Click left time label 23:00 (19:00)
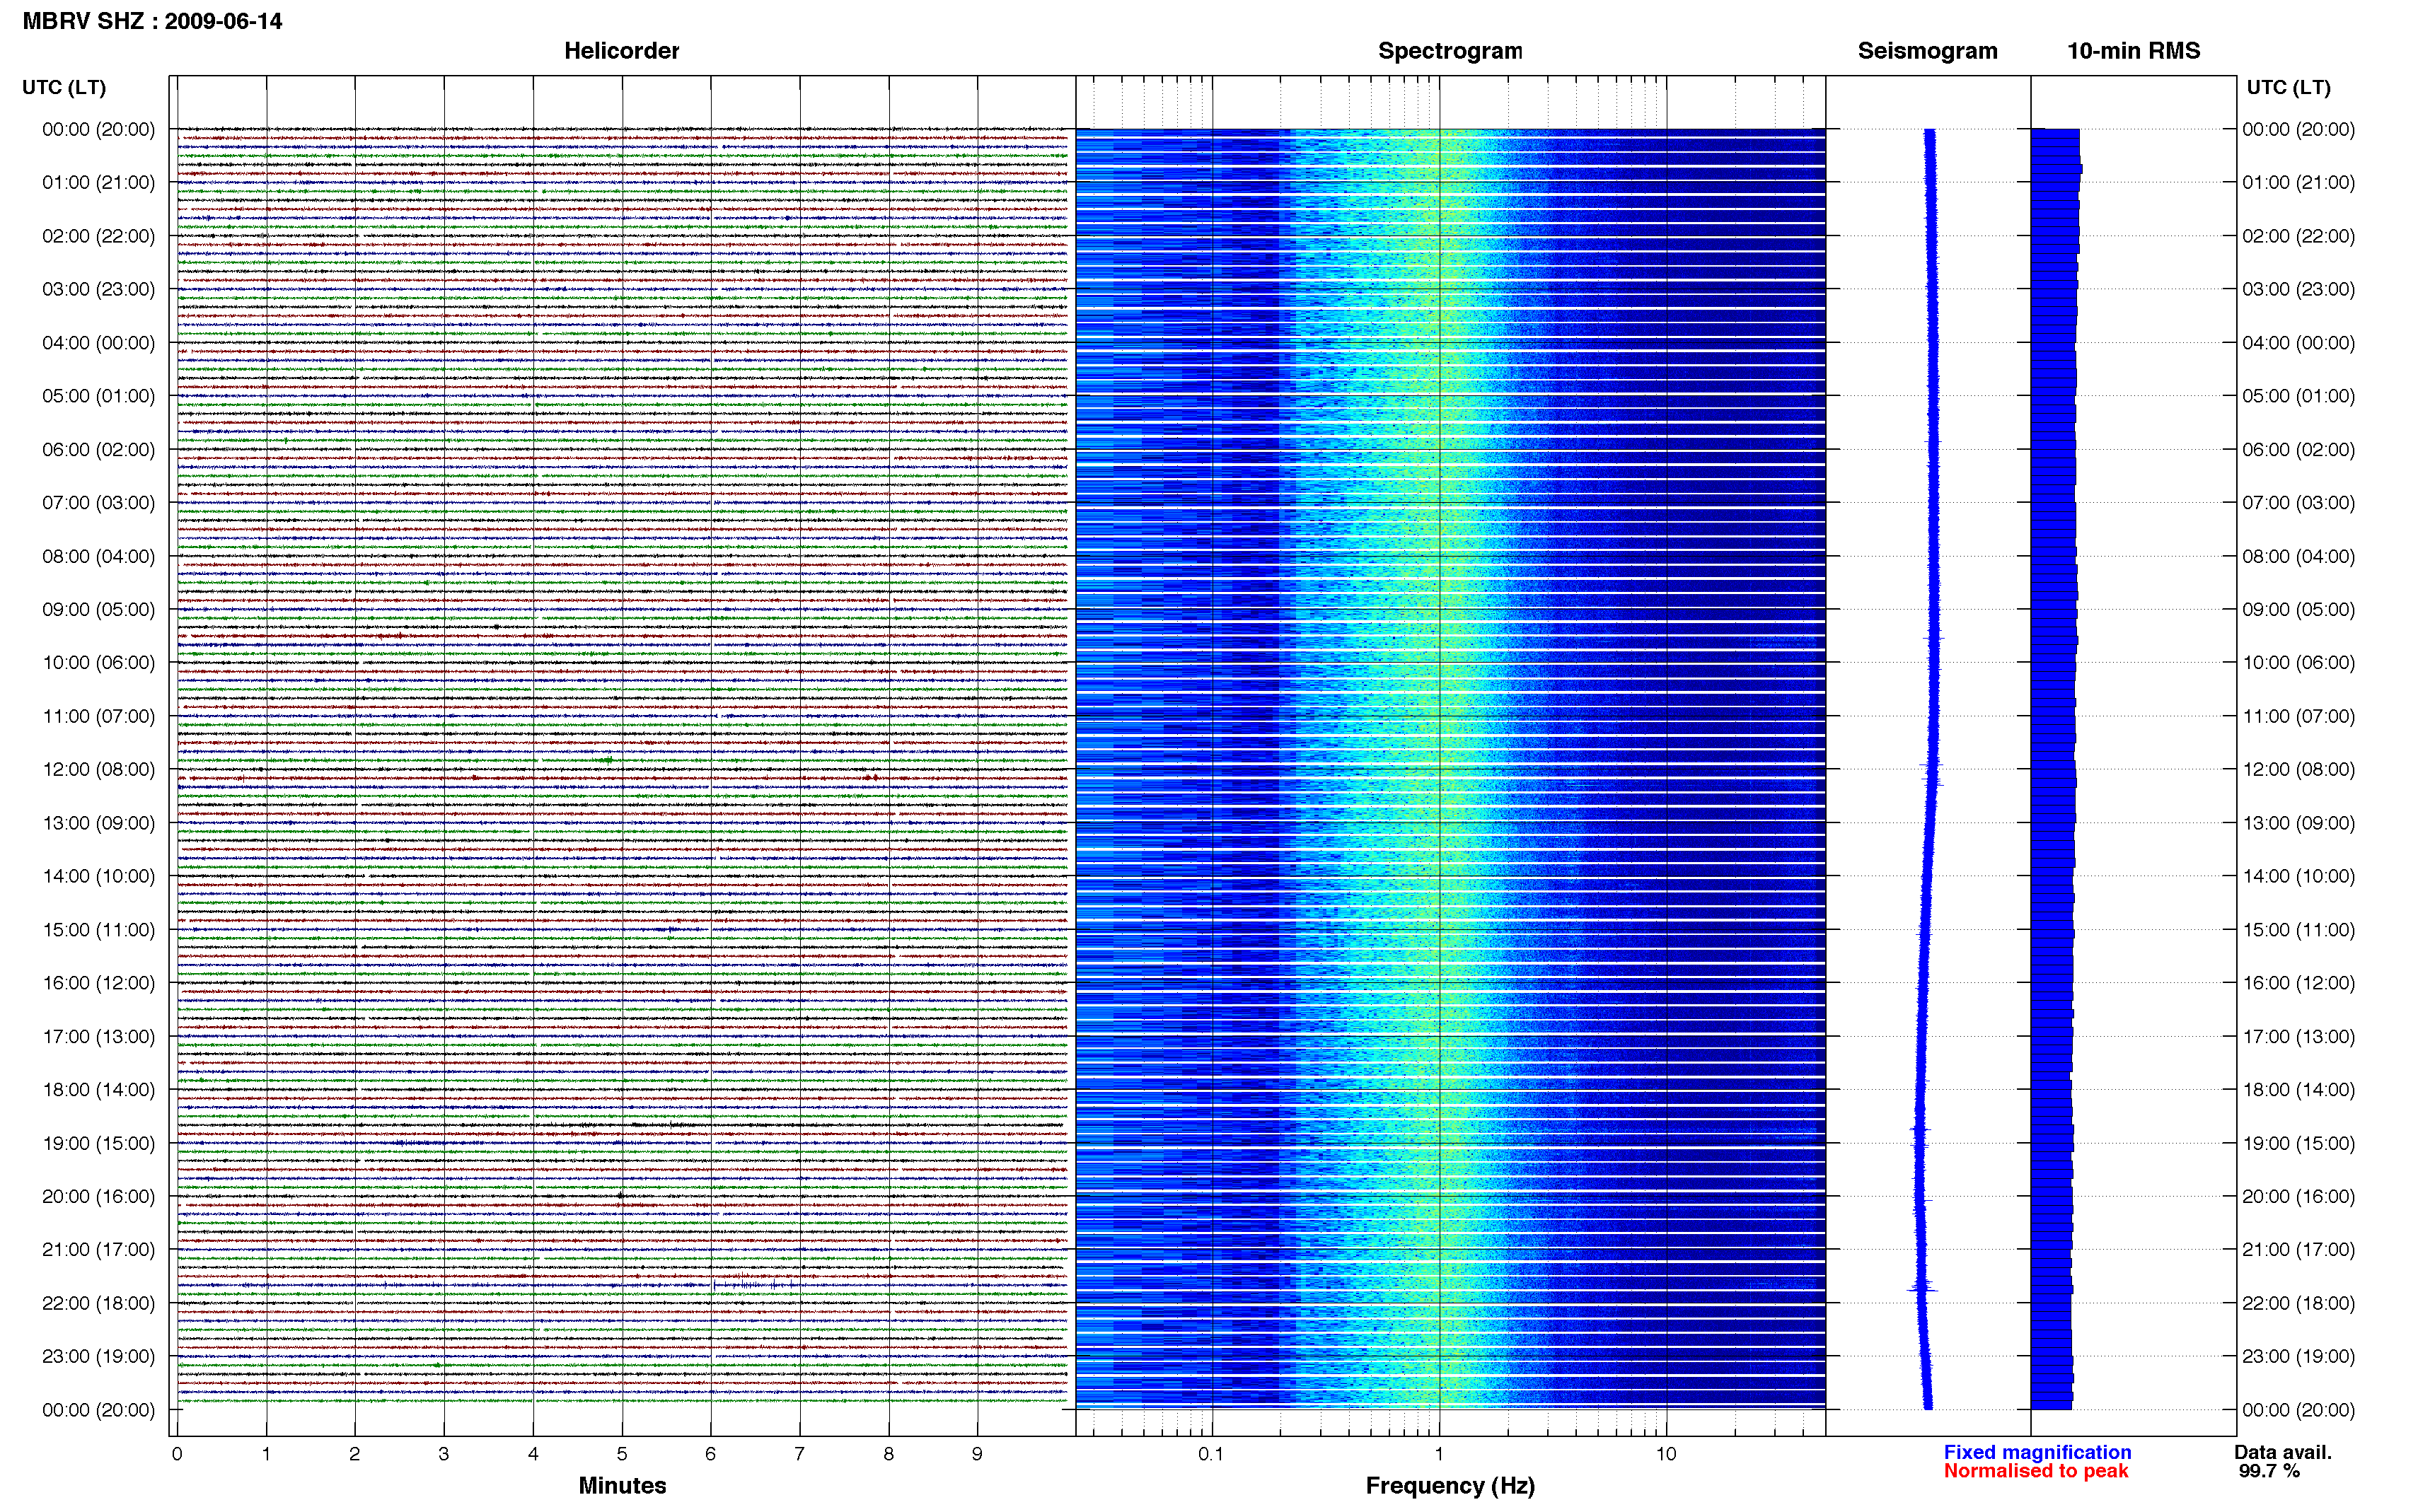2418x1512 pixels. coord(98,1356)
